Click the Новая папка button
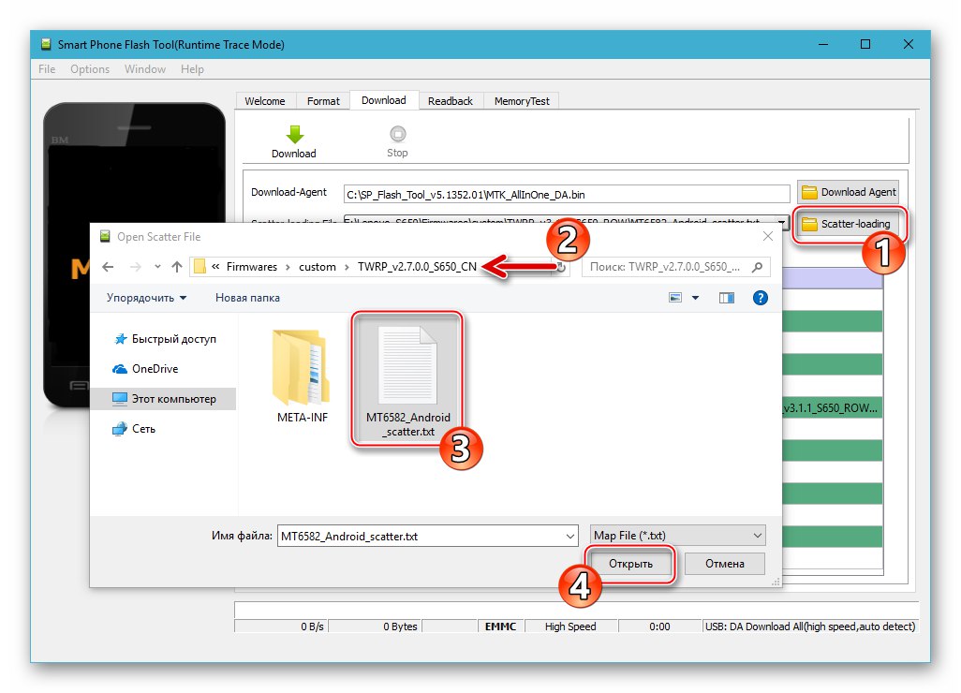Viewport: 961px width, 693px height. (x=247, y=298)
